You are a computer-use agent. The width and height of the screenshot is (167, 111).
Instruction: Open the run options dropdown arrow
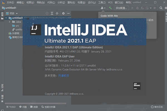(151, 8)
